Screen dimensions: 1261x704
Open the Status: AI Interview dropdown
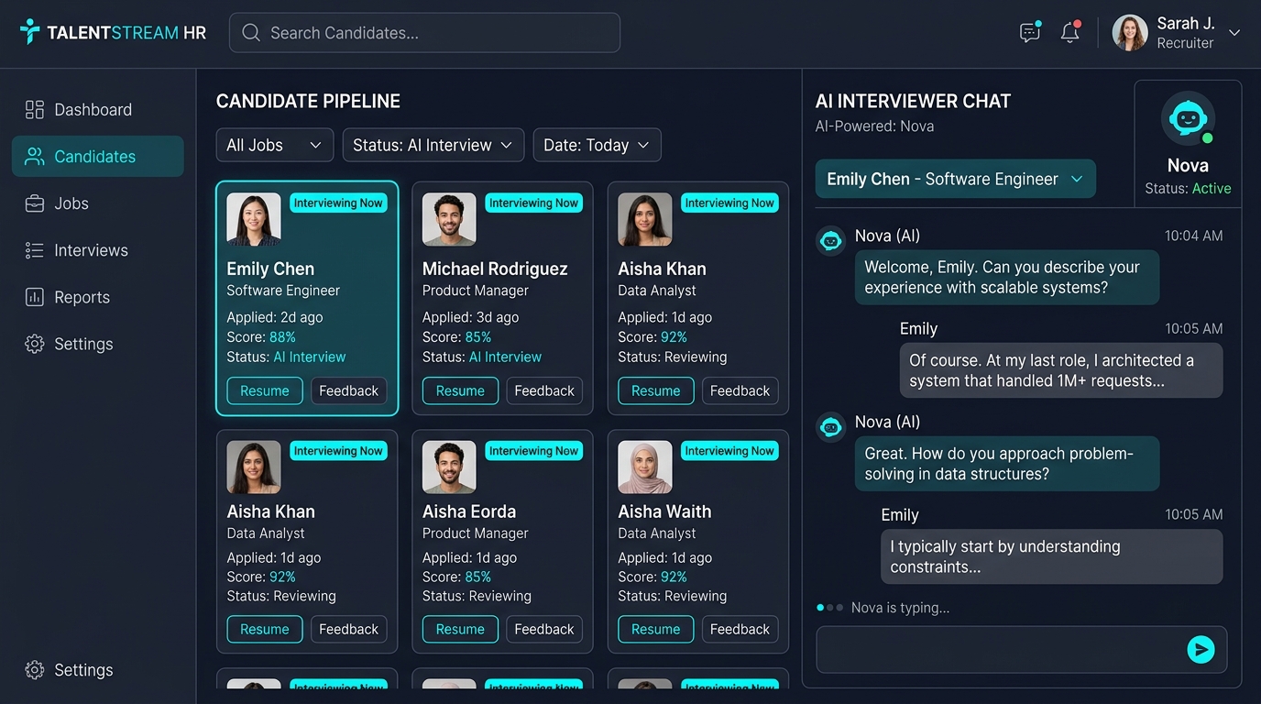(x=433, y=145)
